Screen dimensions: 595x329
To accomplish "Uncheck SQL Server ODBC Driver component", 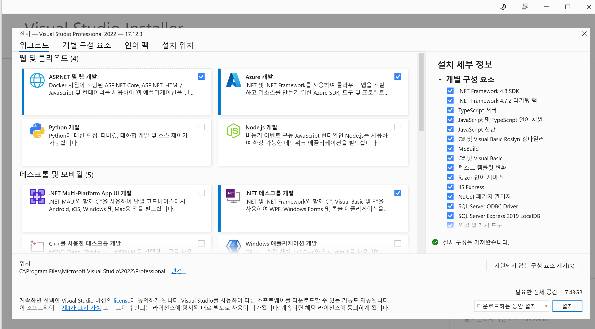I will point(450,206).
